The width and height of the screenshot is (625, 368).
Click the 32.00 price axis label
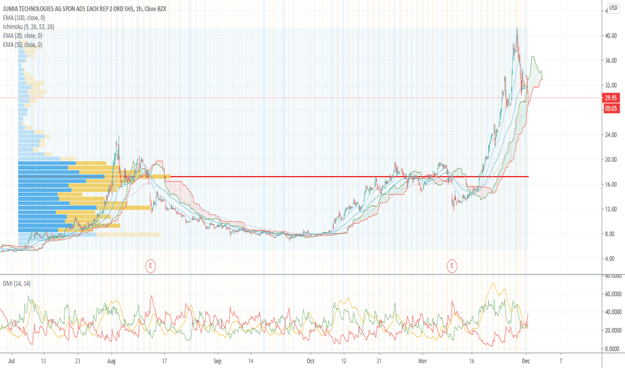point(611,85)
